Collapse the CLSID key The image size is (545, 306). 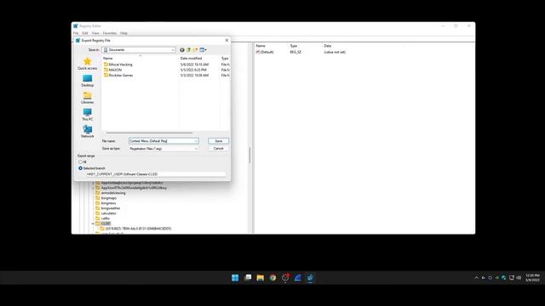pos(93,224)
